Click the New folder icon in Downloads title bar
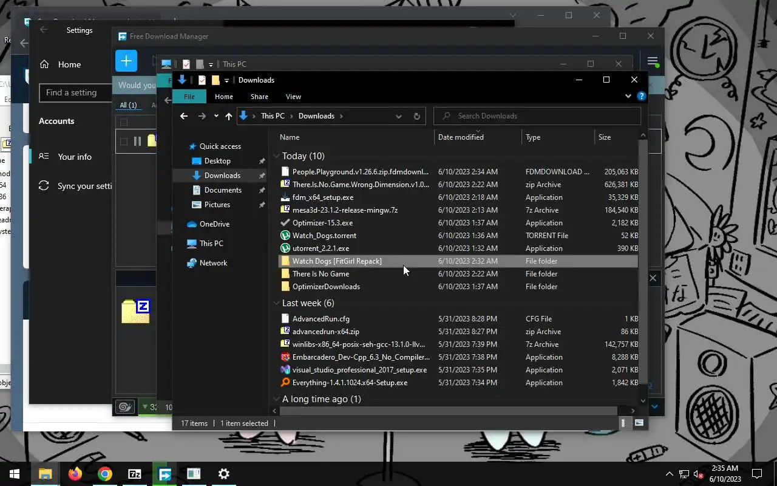The width and height of the screenshot is (777, 486). tap(215, 80)
